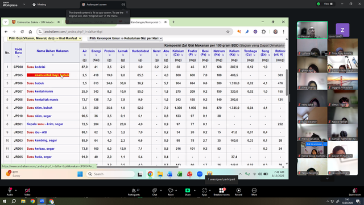This screenshot has width=364, height=205.
Task: Click the shared screen taskbar Search box
Action: [110, 174]
